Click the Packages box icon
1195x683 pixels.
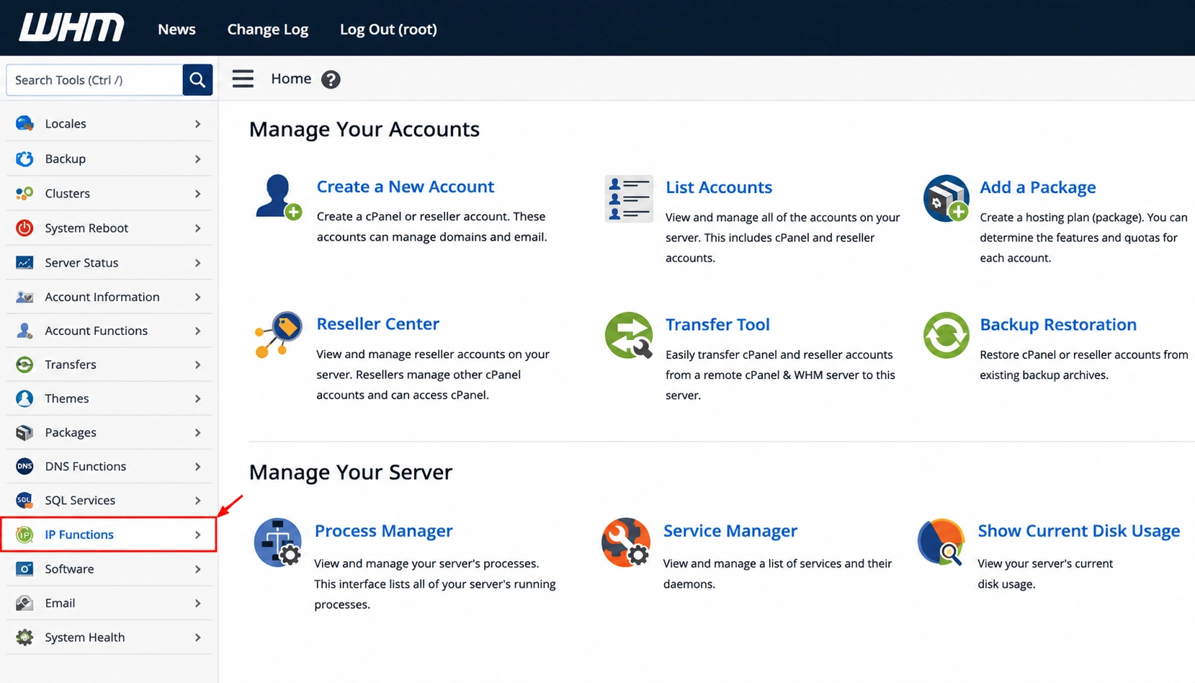point(24,432)
